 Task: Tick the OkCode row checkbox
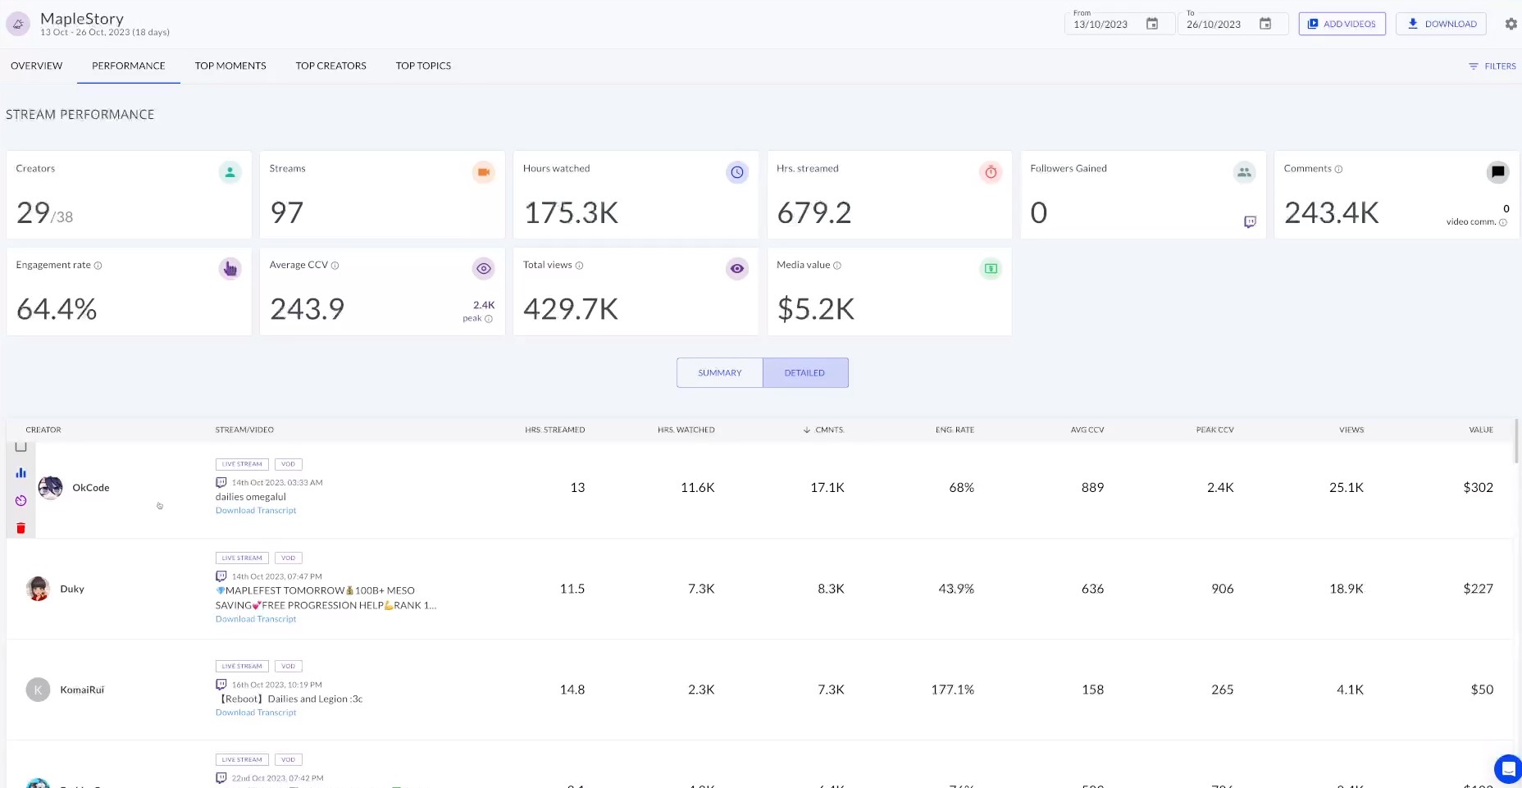(x=21, y=447)
